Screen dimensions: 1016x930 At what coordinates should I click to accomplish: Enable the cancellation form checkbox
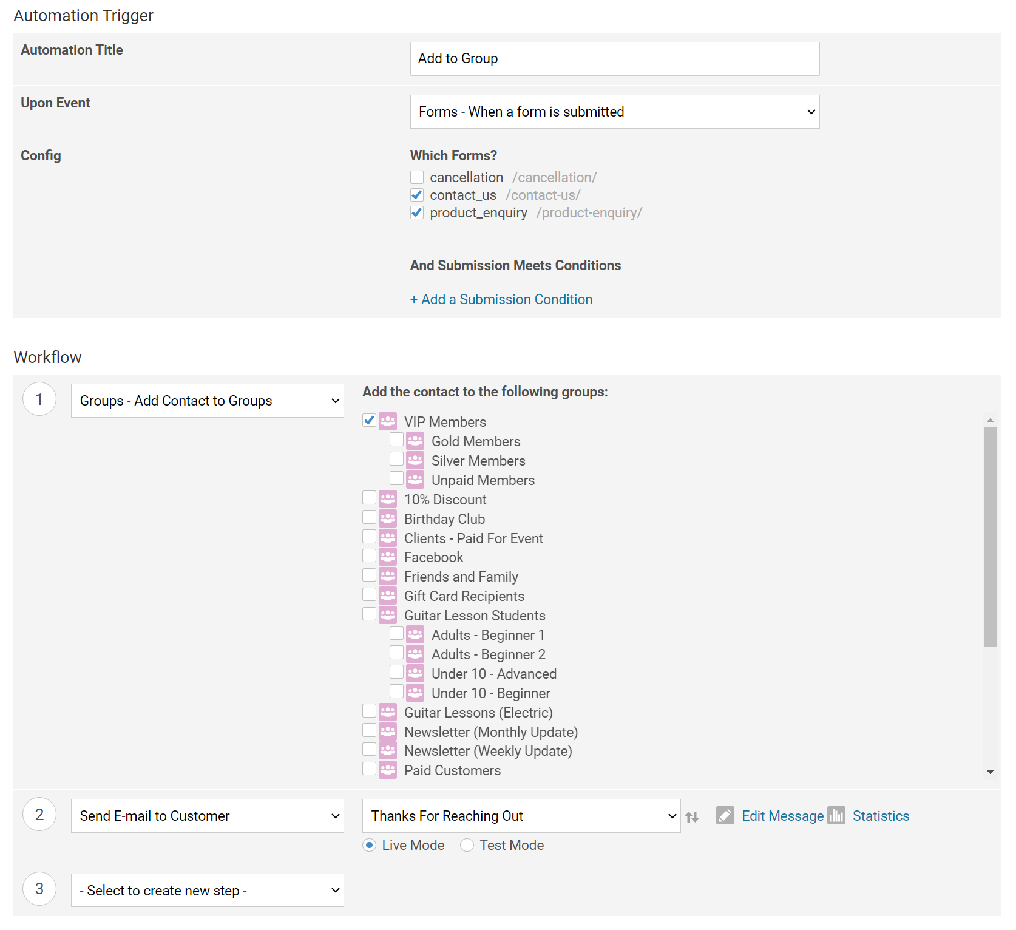pos(417,177)
